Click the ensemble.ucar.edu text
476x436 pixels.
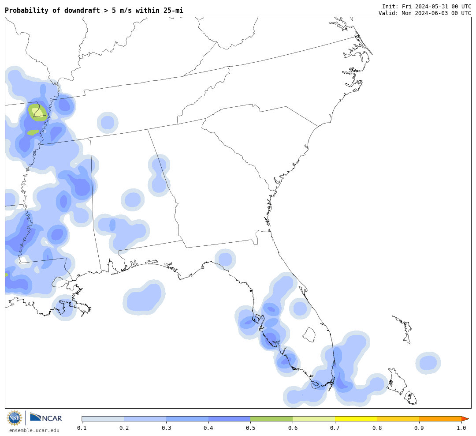coord(34,430)
